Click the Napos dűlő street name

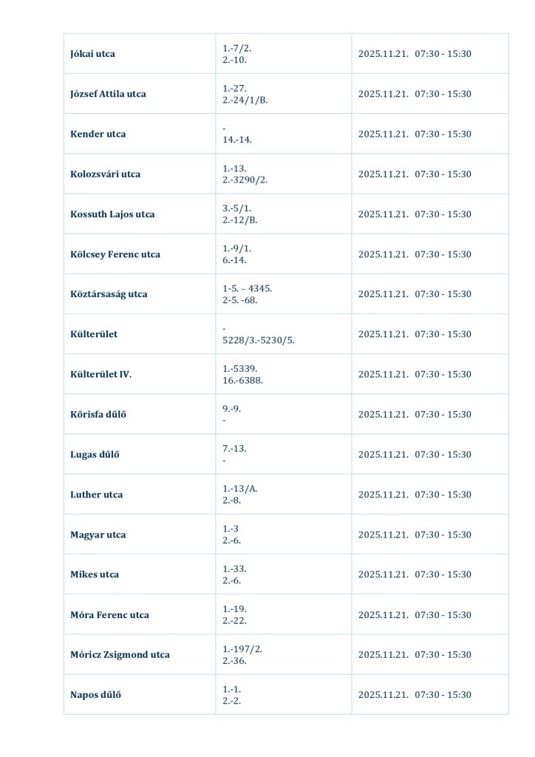(x=95, y=695)
